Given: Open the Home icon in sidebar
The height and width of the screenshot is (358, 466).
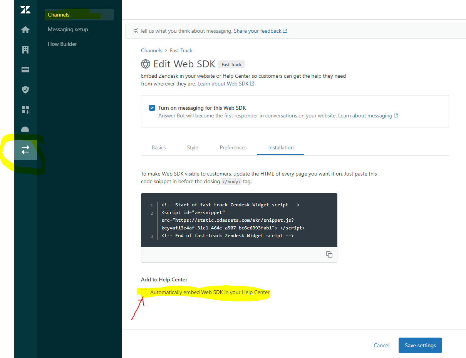Looking at the screenshot, I should [x=25, y=30].
